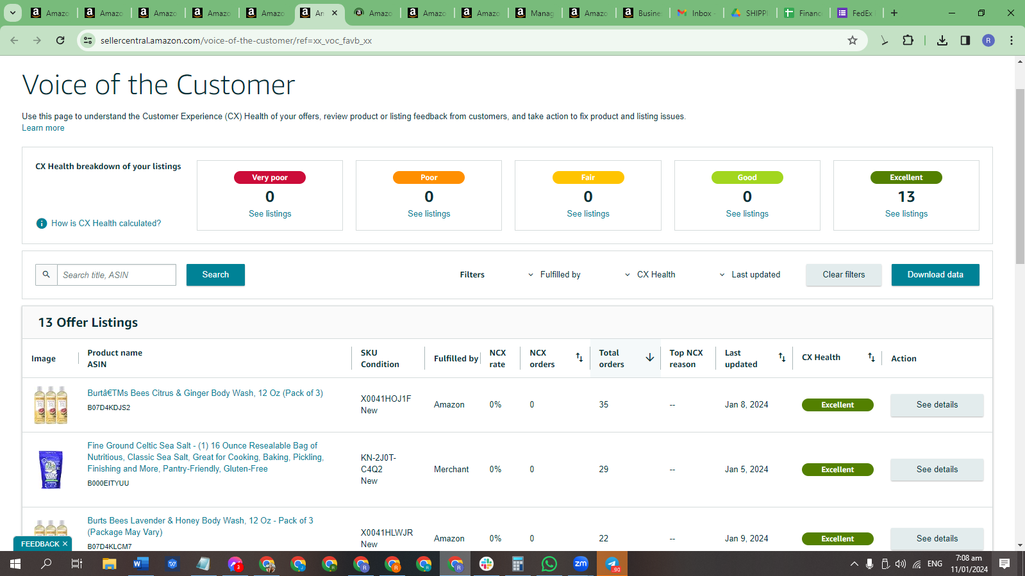Sort listings by the Last updated arrows

782,358
